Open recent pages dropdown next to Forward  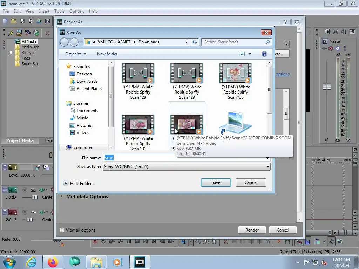pyautogui.click(x=81, y=42)
